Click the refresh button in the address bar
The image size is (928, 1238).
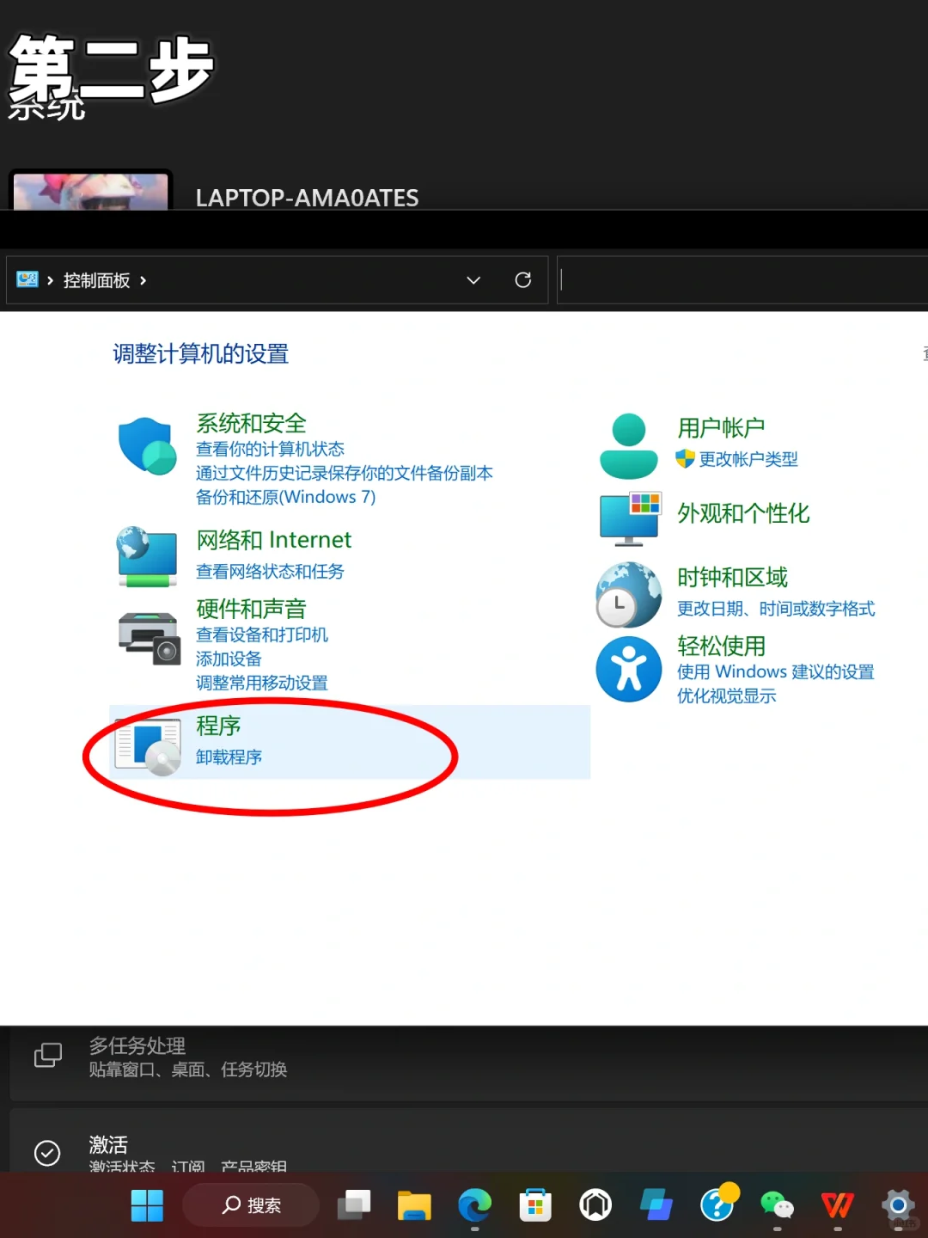tap(522, 280)
